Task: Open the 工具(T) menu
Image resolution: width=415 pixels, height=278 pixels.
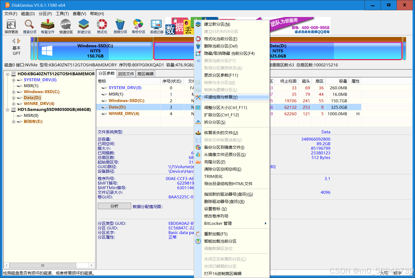Action: click(62, 14)
